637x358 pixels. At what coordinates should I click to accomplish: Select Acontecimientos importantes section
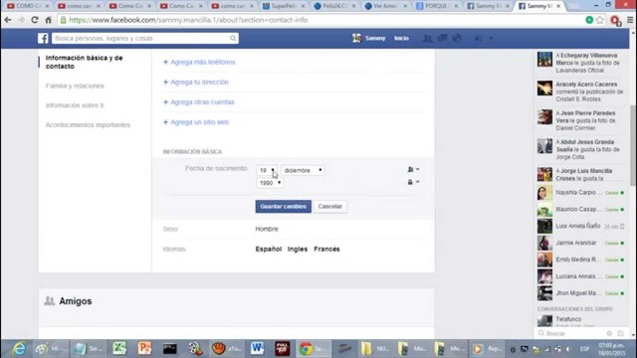89,124
